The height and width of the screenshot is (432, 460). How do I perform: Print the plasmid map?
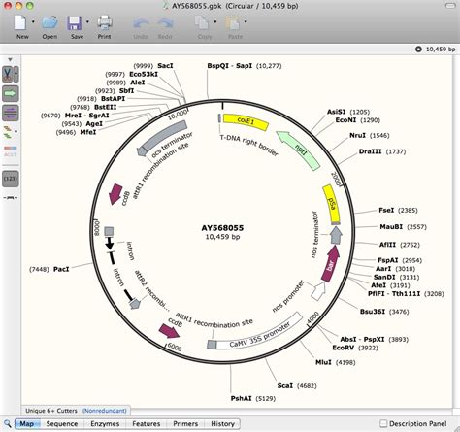click(105, 22)
